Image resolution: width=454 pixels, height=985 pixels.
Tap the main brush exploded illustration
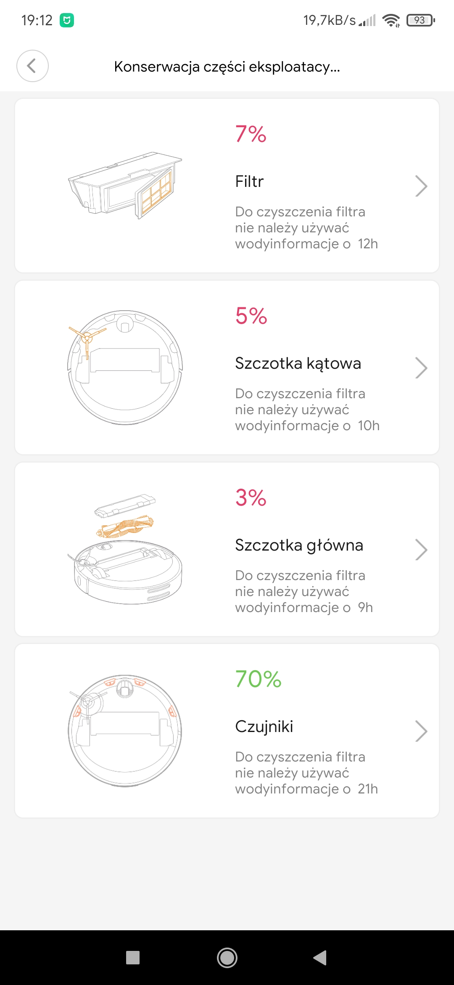coord(125,549)
